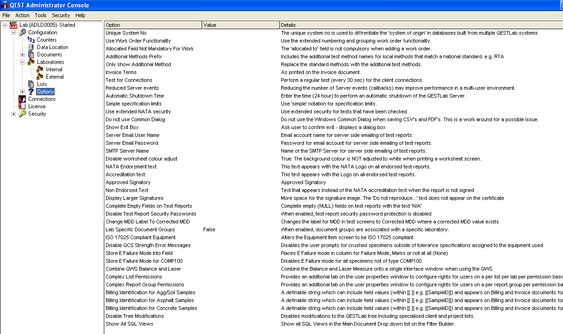Click the License icon
The width and height of the screenshot is (563, 334).
[22, 106]
